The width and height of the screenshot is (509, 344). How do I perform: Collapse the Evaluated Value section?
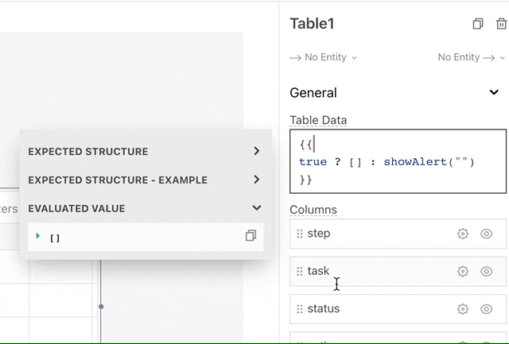(256, 208)
